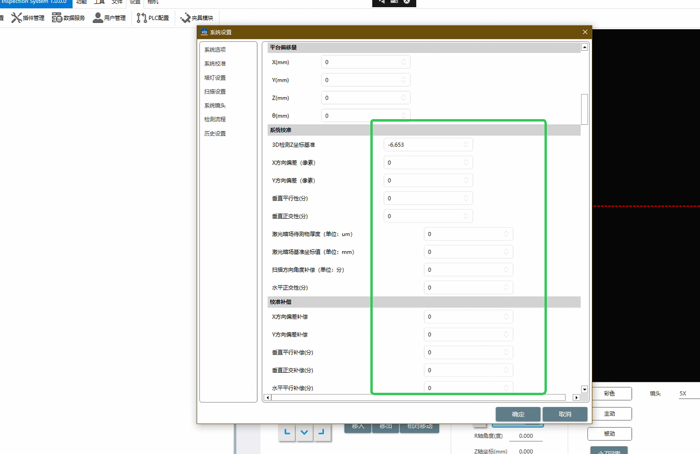Select 系统校准 in the settings sidebar

click(215, 64)
